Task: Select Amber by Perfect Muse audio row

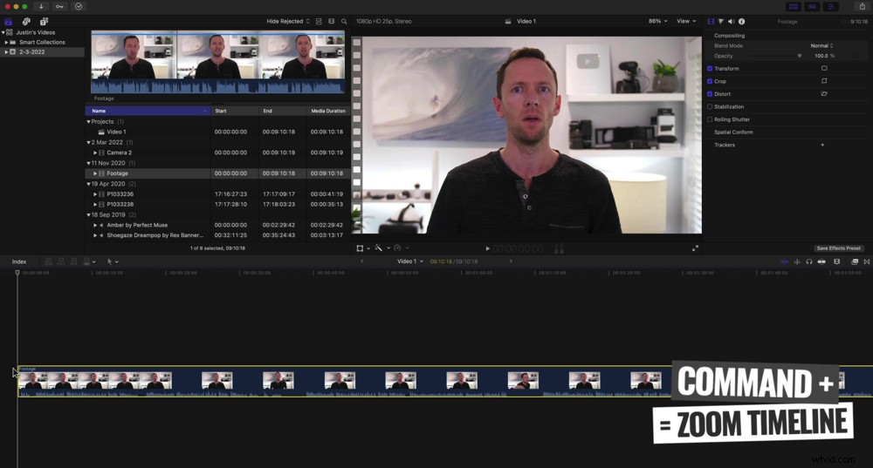Action: (x=217, y=225)
